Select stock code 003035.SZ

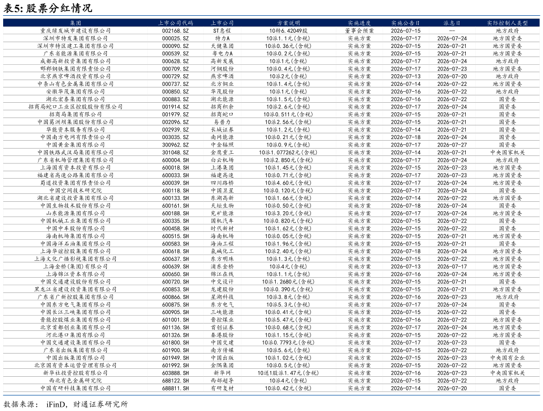pos(175,138)
